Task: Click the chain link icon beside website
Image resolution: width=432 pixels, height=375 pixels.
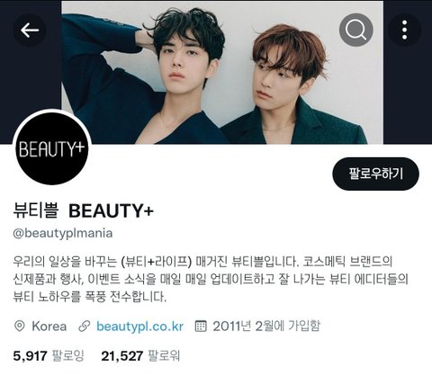Action: 85,326
